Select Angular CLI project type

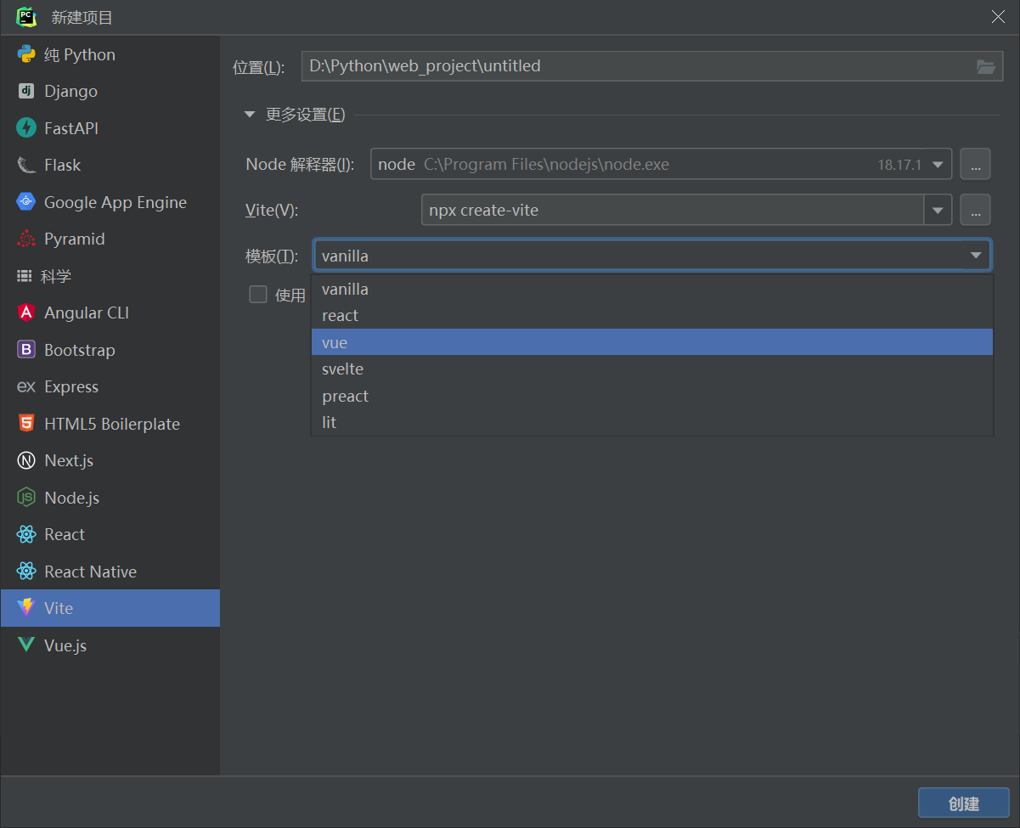(110, 313)
